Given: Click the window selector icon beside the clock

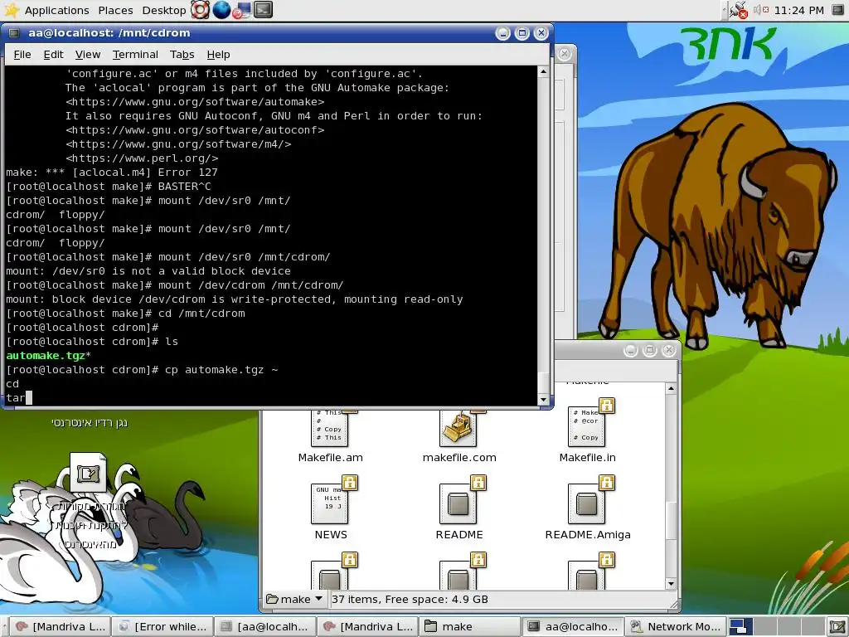Looking at the screenshot, I should [837, 10].
